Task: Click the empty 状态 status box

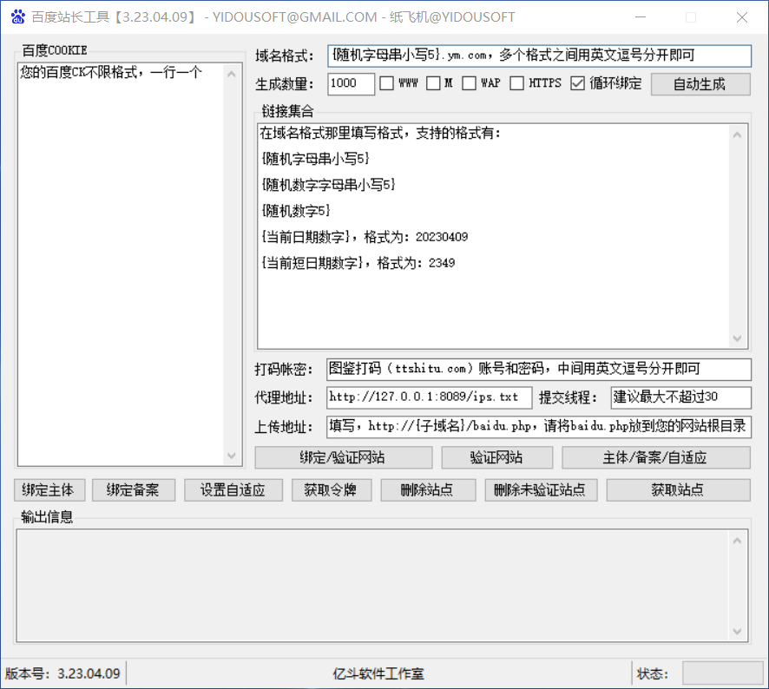Action: coord(722,673)
